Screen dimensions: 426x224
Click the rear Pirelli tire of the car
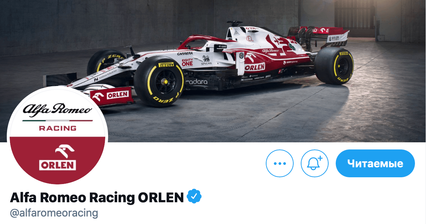click(334, 66)
